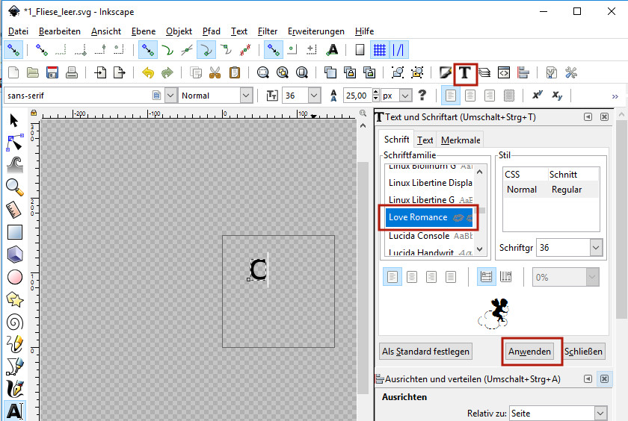Open the Normal font style dropdown

(x=246, y=96)
